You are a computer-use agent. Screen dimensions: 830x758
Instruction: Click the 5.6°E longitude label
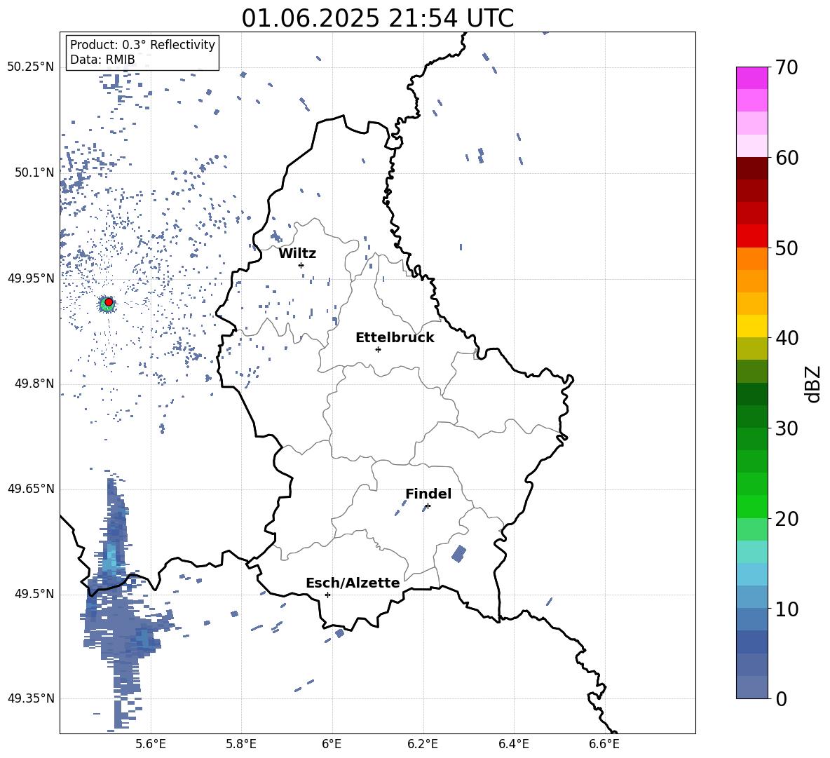click(151, 744)
